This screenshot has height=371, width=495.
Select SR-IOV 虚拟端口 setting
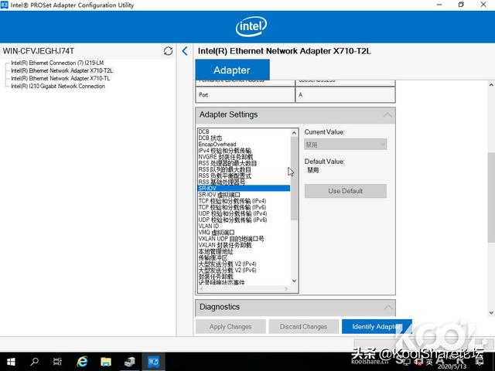220,195
